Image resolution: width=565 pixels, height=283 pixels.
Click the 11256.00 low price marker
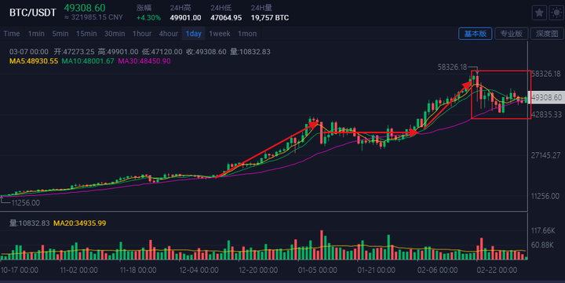(x=26, y=203)
